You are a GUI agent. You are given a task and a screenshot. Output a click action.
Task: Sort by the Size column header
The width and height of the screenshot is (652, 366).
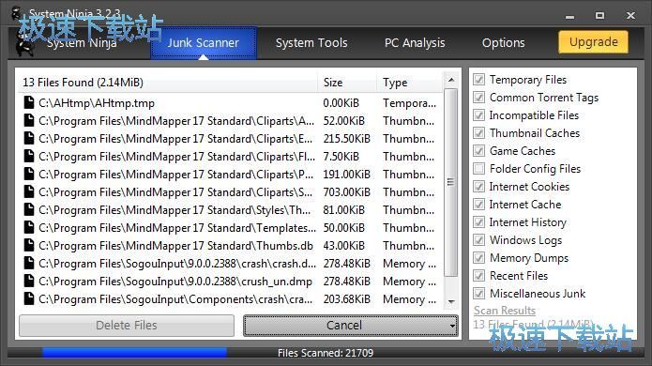click(x=347, y=83)
